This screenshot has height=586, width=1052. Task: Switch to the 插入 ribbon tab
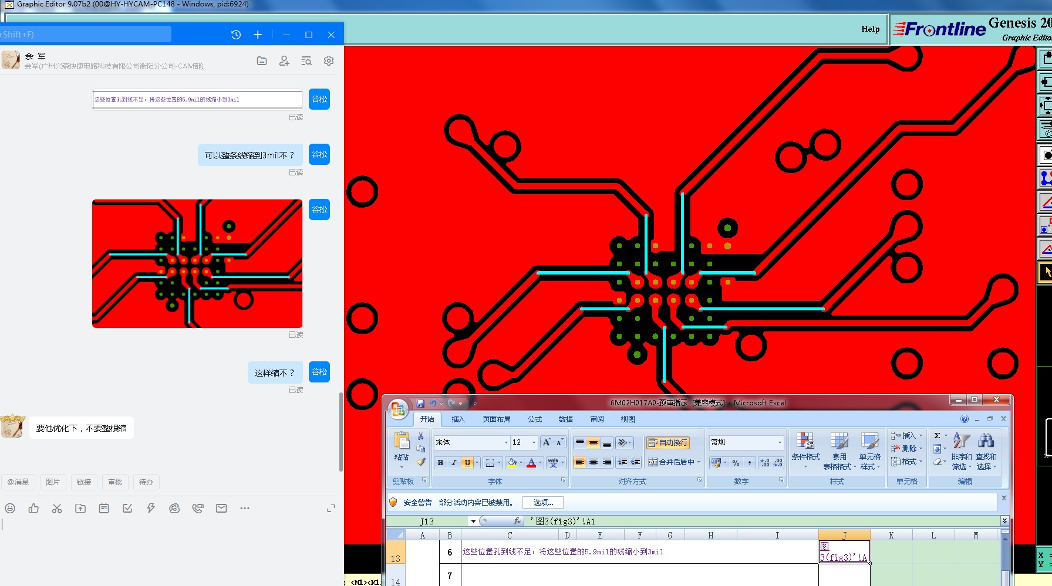458,419
